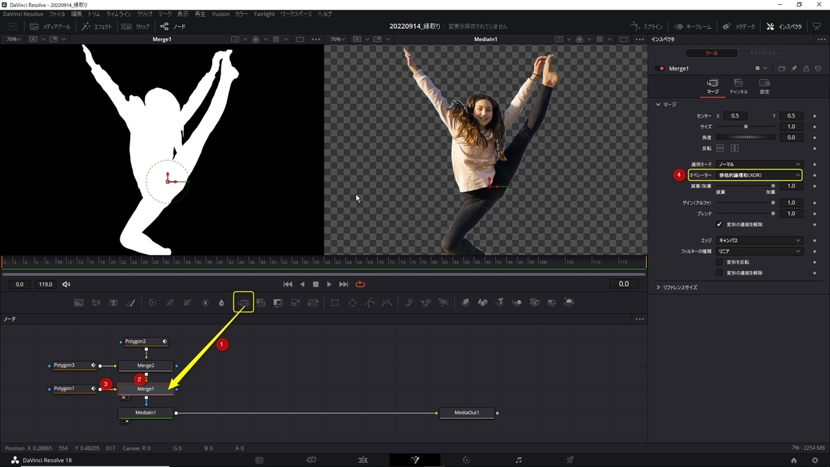
Task: Add a BSpline mask from the toolbar
Action: (387, 302)
